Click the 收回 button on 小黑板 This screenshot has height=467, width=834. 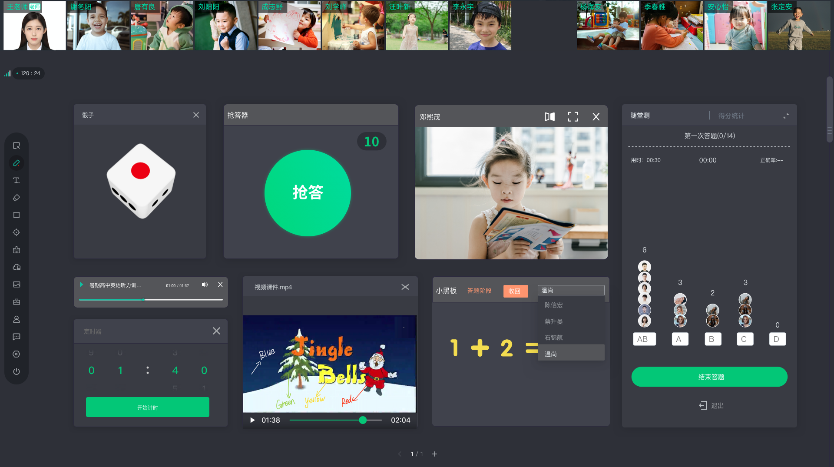tap(515, 291)
